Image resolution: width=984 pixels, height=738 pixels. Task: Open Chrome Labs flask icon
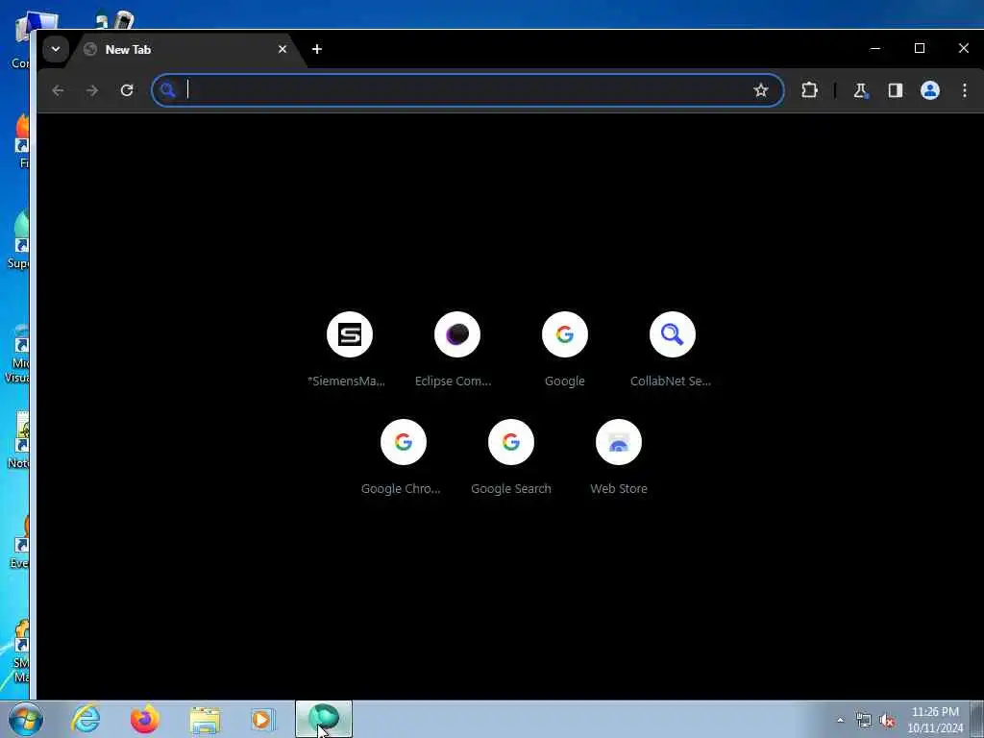coord(860,90)
